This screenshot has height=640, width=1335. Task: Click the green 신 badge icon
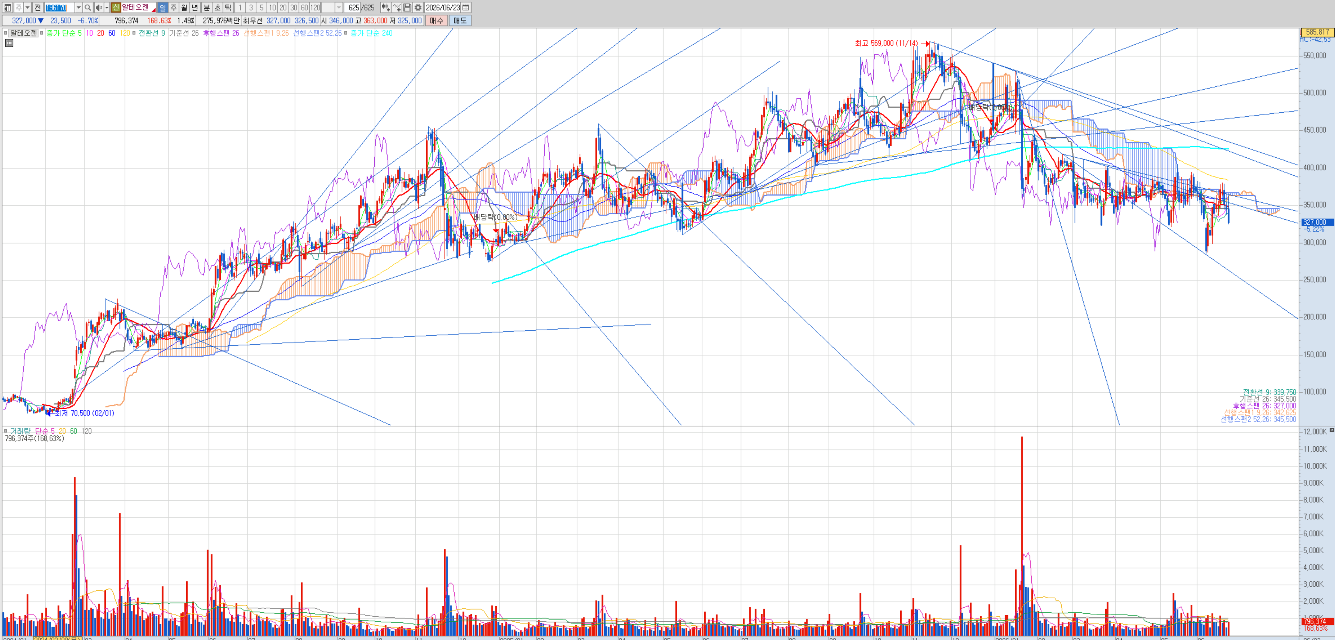coord(116,7)
